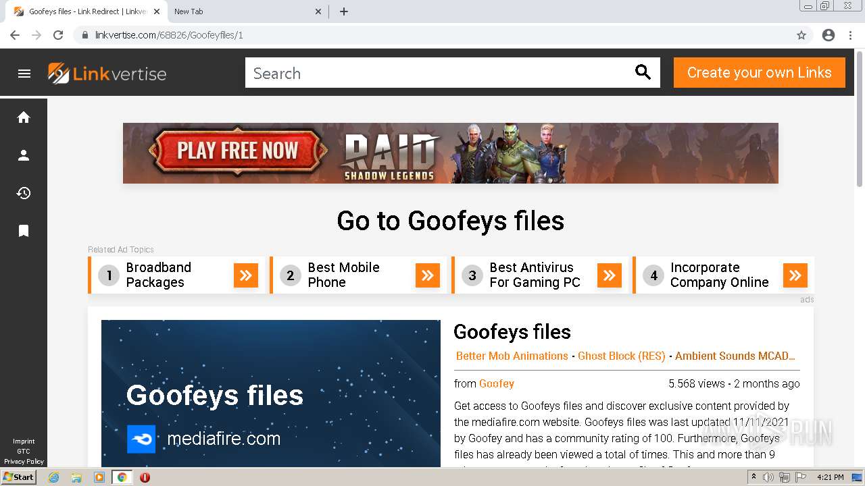Click the search magnifier icon
Image resolution: width=865 pixels, height=486 pixels.
pos(643,72)
